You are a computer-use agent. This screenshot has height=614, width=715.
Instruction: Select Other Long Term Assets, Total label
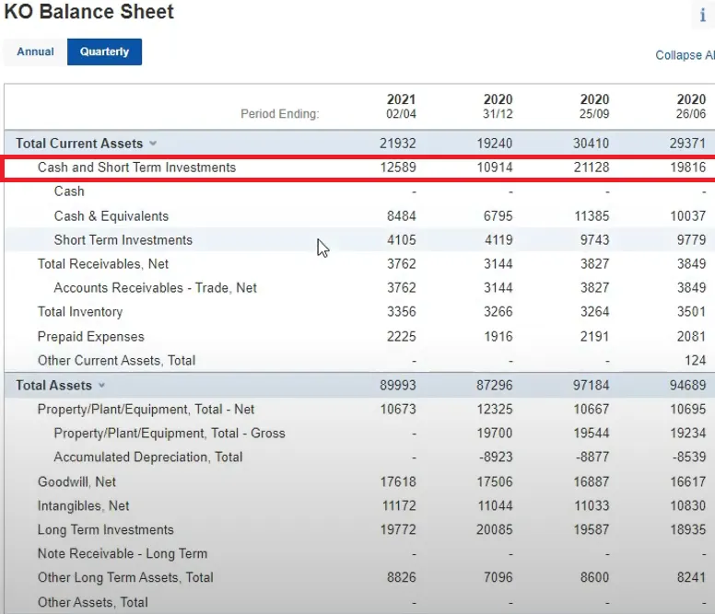[x=125, y=577]
